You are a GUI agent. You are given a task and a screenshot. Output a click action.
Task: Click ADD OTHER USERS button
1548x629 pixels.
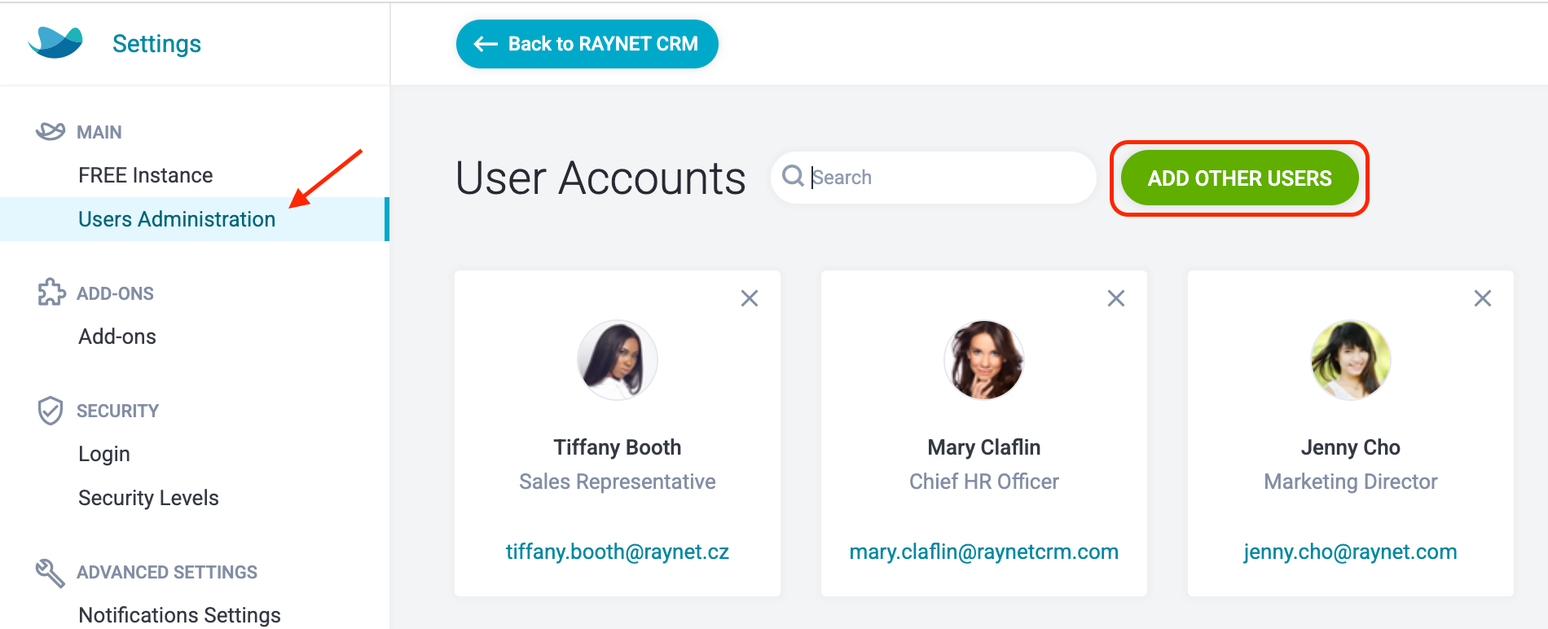[x=1240, y=178]
